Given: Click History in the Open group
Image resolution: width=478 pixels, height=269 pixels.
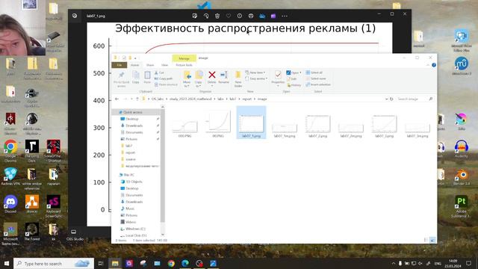Looking at the screenshot, I should coord(294,85).
